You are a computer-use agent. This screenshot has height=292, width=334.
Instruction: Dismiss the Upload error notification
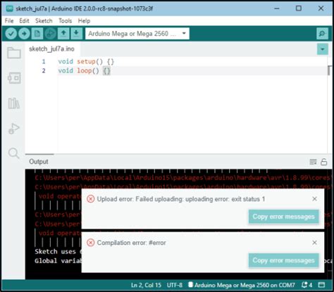[x=314, y=199]
